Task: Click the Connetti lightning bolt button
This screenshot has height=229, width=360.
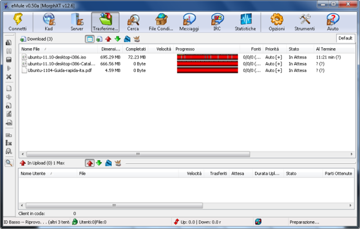Action: coord(18,22)
